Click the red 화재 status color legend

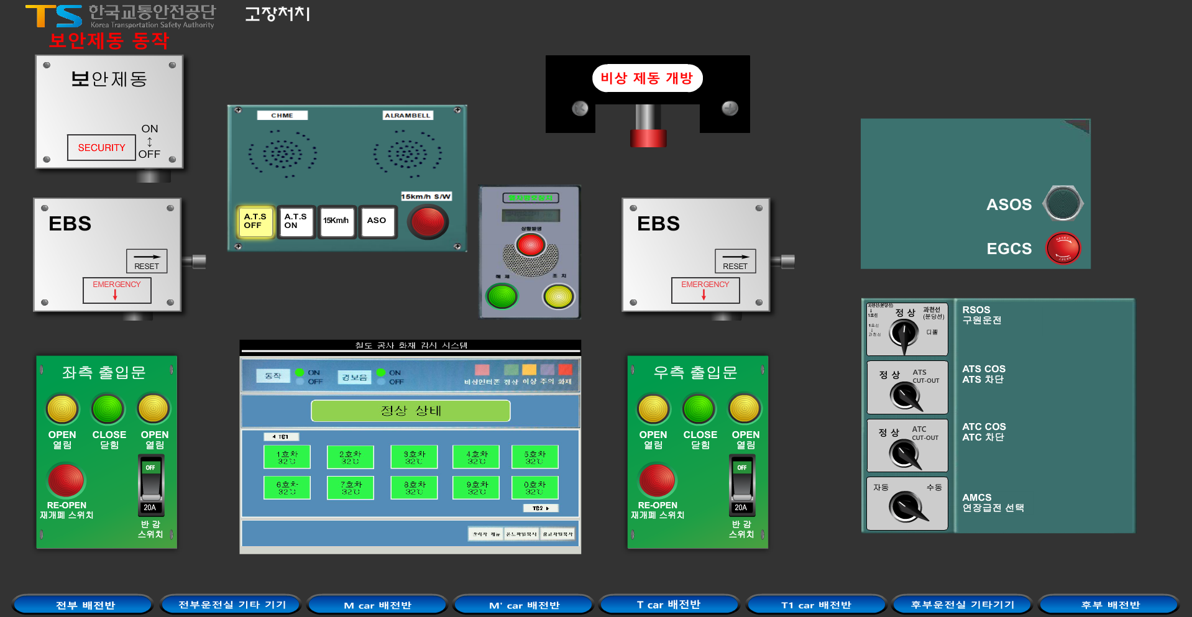click(x=565, y=370)
